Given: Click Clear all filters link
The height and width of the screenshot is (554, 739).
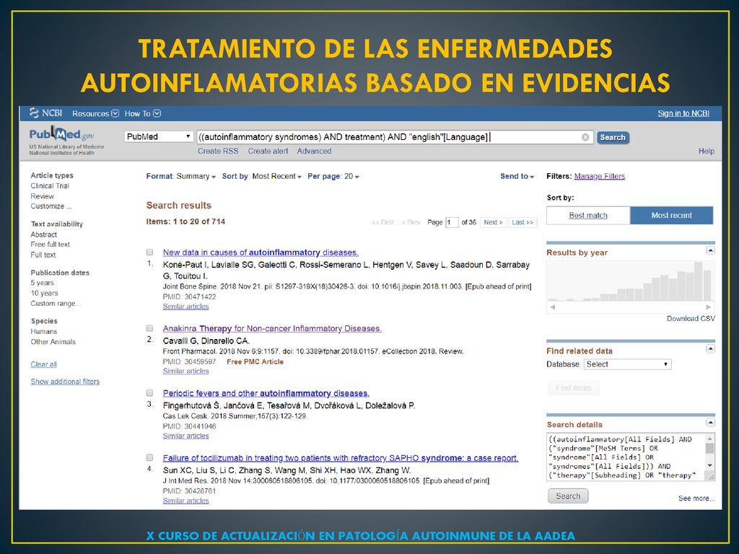Looking at the screenshot, I should coord(44,364).
